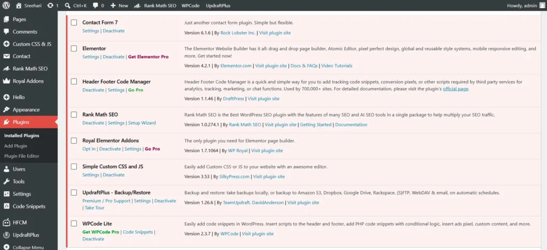Open UpdraftPlus in the admin bar
The image size is (547, 250).
pyautogui.click(x=218, y=5)
